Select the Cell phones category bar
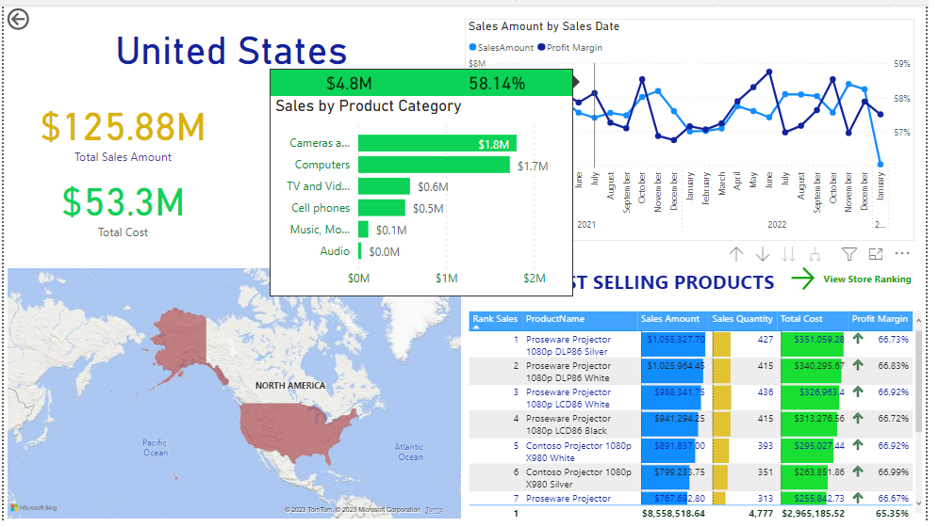 coord(382,208)
